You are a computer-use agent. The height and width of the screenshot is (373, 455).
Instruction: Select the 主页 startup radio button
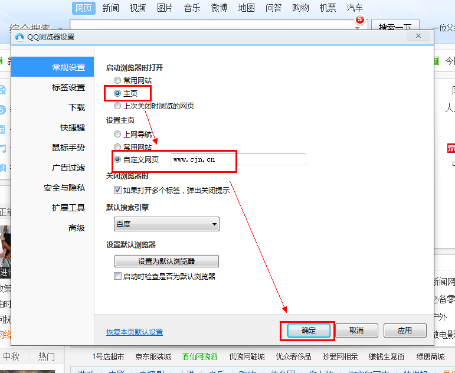[118, 93]
